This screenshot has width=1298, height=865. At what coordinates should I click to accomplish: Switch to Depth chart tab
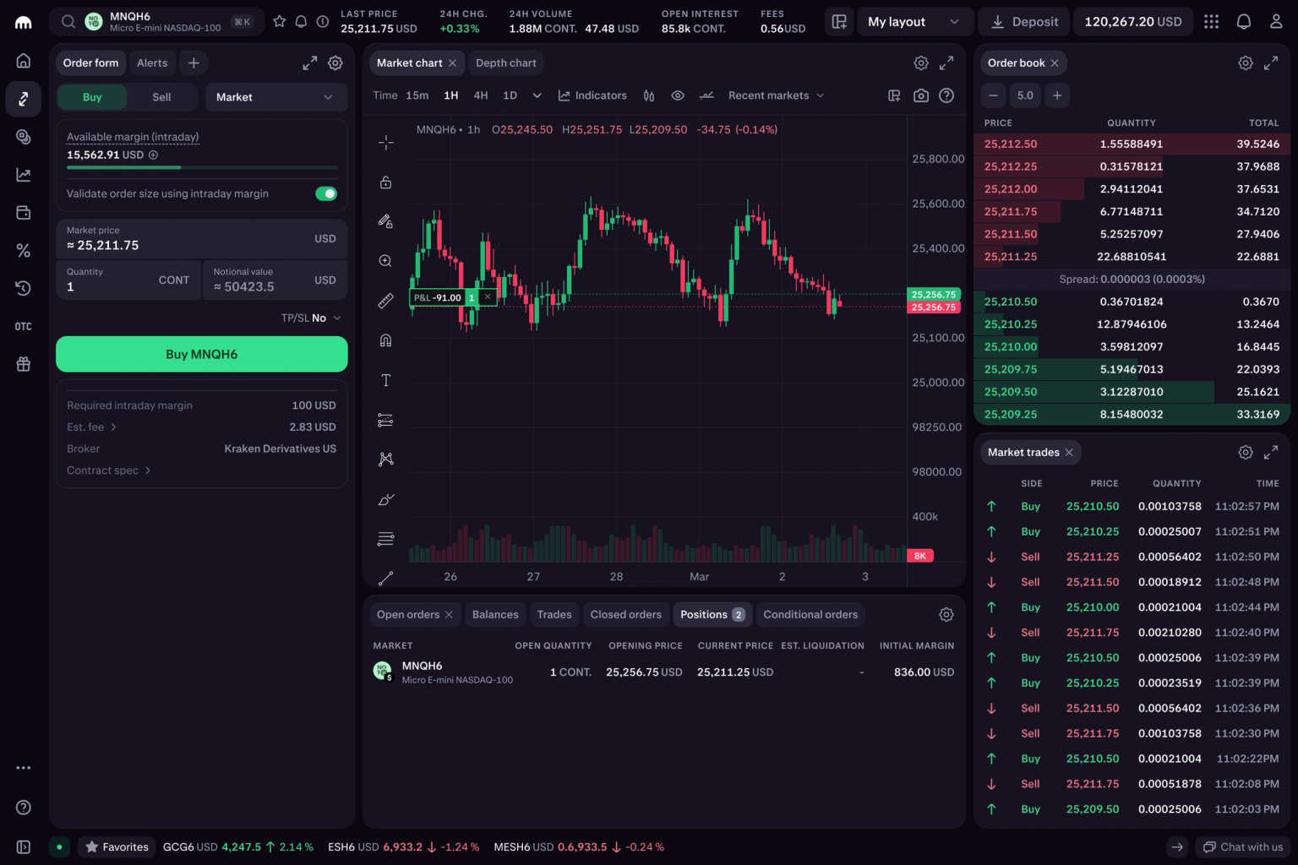[x=505, y=63]
